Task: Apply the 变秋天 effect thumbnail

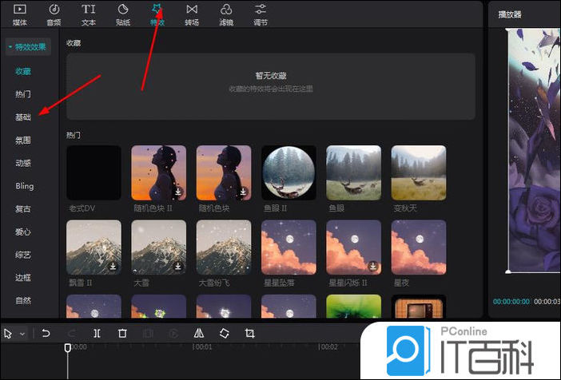Action: pos(419,172)
